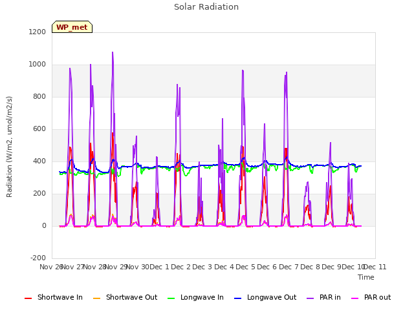Click the 400 y-axis tick label
Viewport: 414px width, 310px height.
pos(39,161)
